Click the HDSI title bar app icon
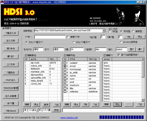 [x=2, y=2]
